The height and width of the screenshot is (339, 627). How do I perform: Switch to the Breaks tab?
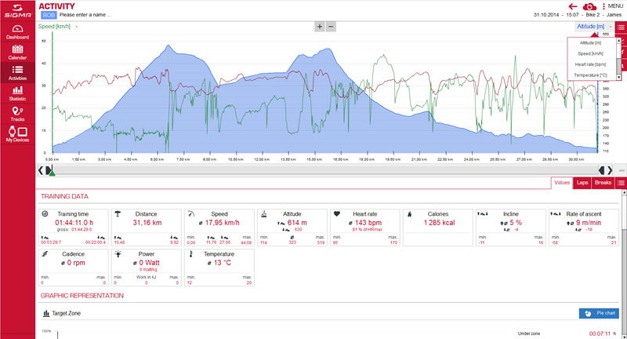[603, 183]
